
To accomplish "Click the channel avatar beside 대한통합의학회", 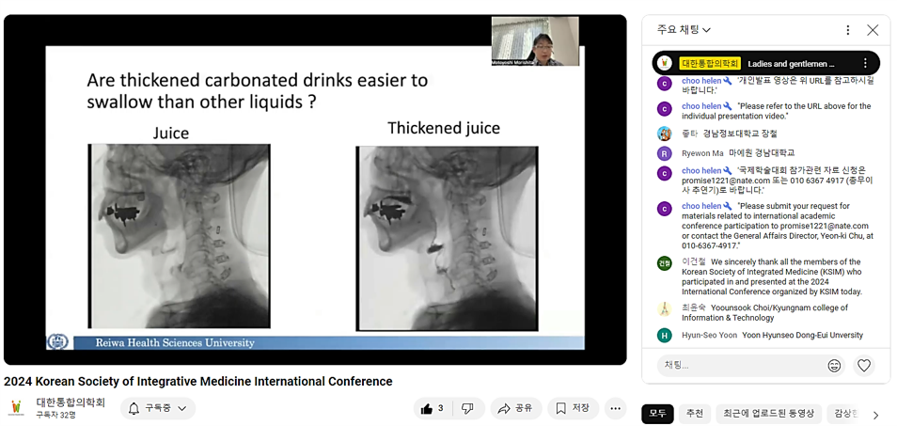I will (x=17, y=408).
